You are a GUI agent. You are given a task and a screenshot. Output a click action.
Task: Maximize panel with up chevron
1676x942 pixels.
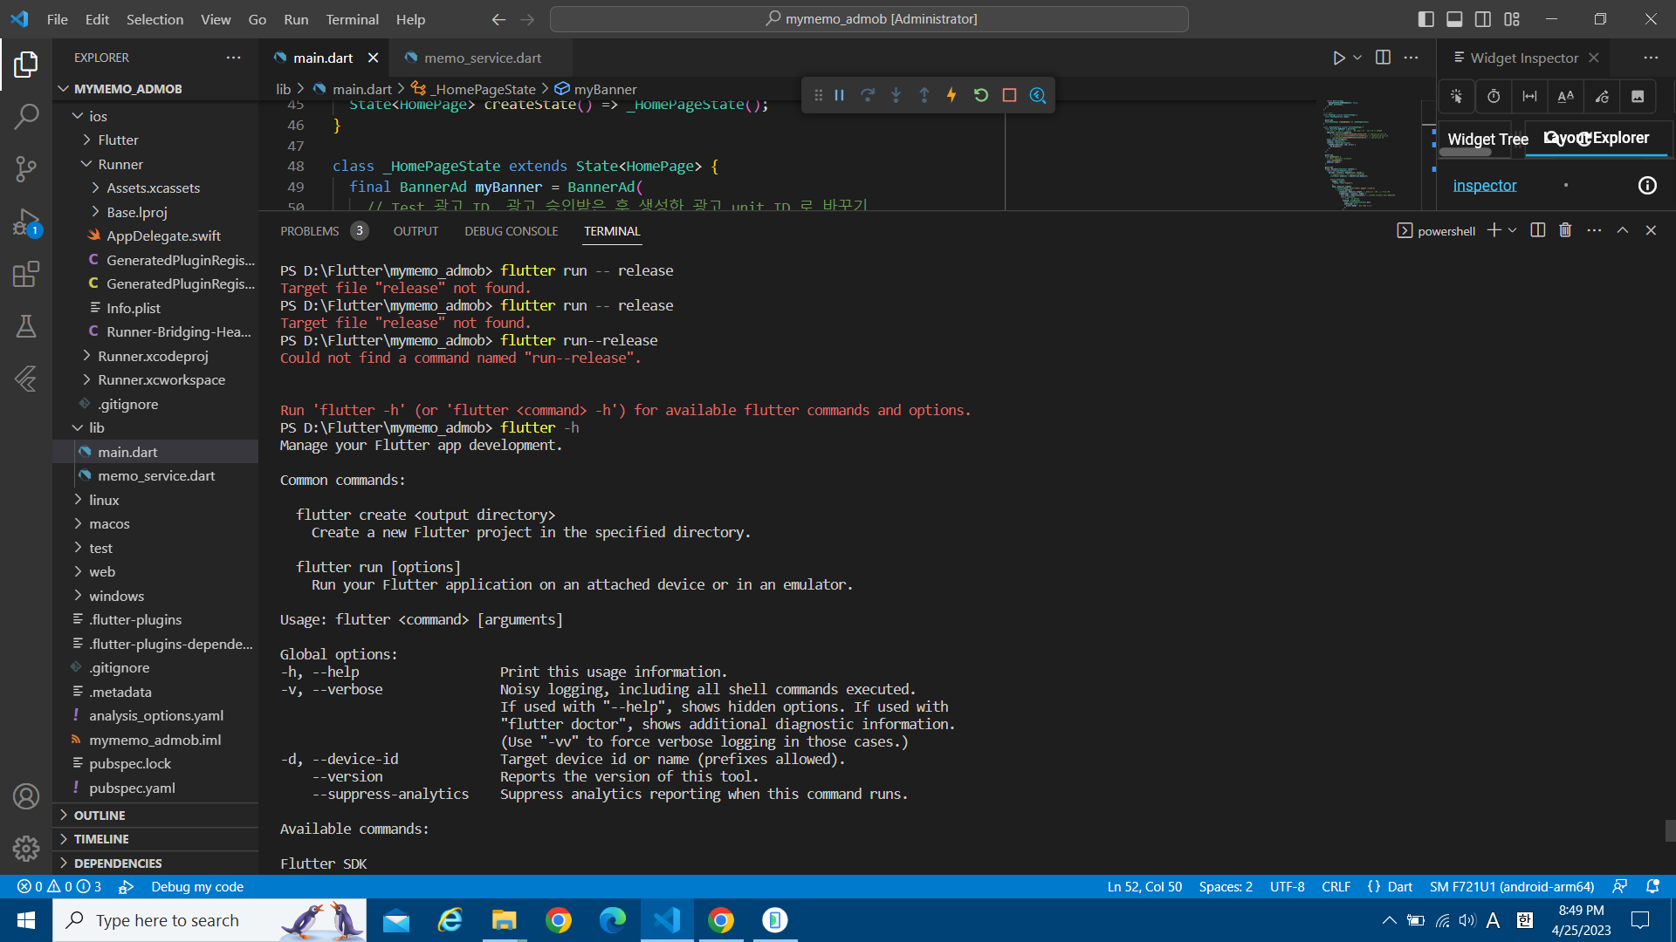1622,230
